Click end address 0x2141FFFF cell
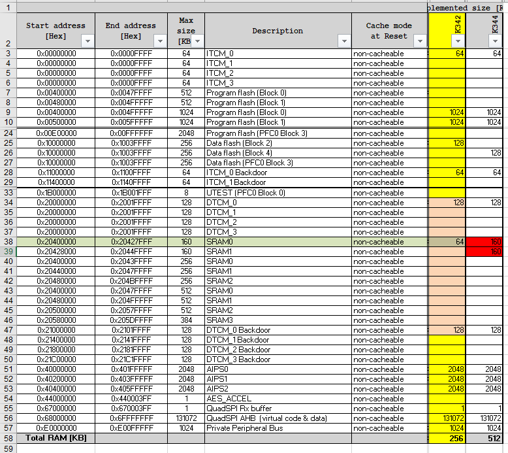Image resolution: width=508 pixels, height=453 pixels. pyautogui.click(x=131, y=340)
